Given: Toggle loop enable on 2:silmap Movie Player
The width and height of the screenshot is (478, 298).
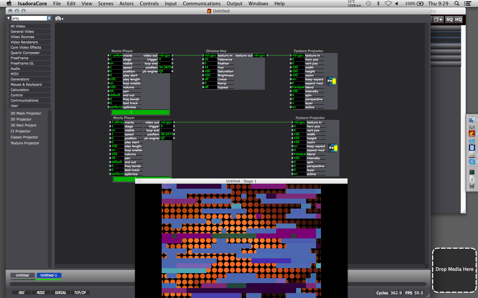Looking at the screenshot, I should [118, 150].
